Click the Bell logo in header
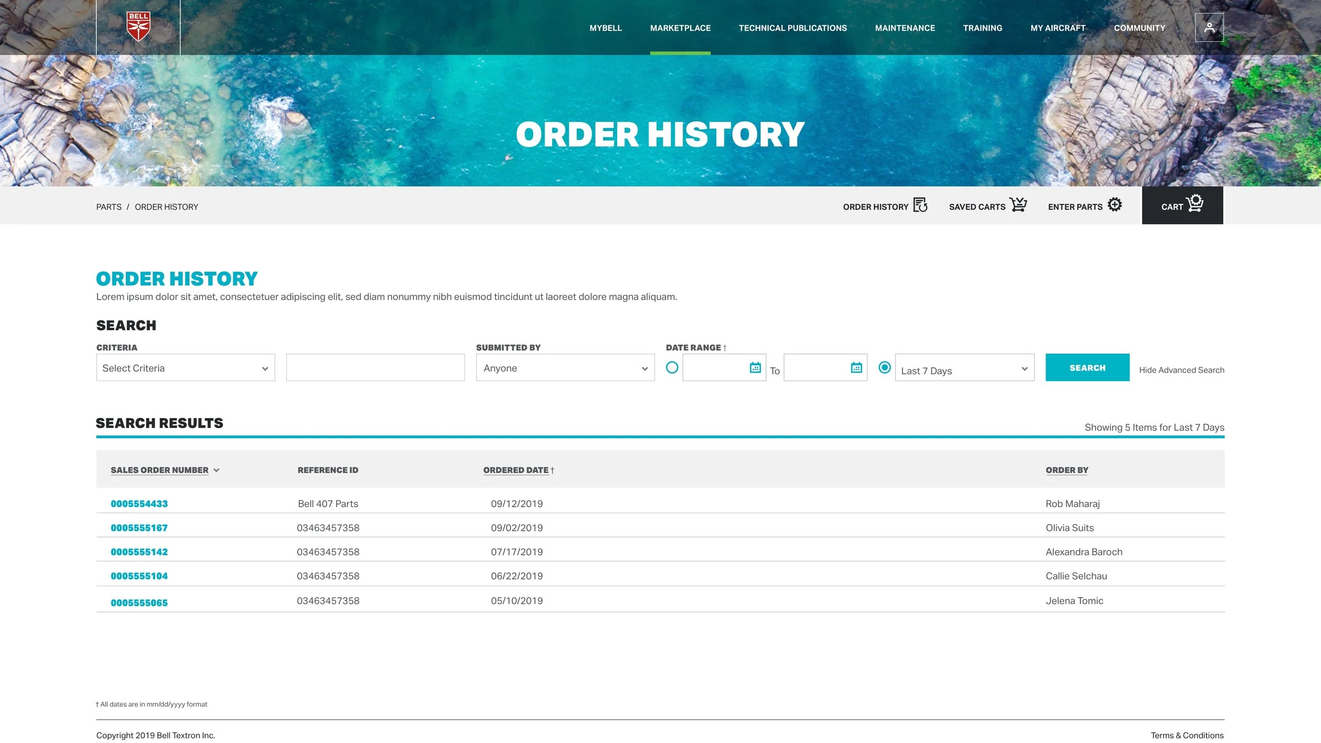The width and height of the screenshot is (1321, 743). pyautogui.click(x=138, y=26)
